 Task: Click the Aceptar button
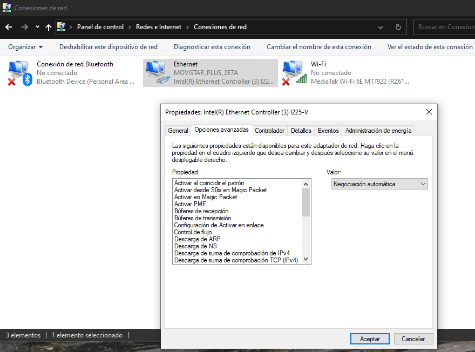370,339
